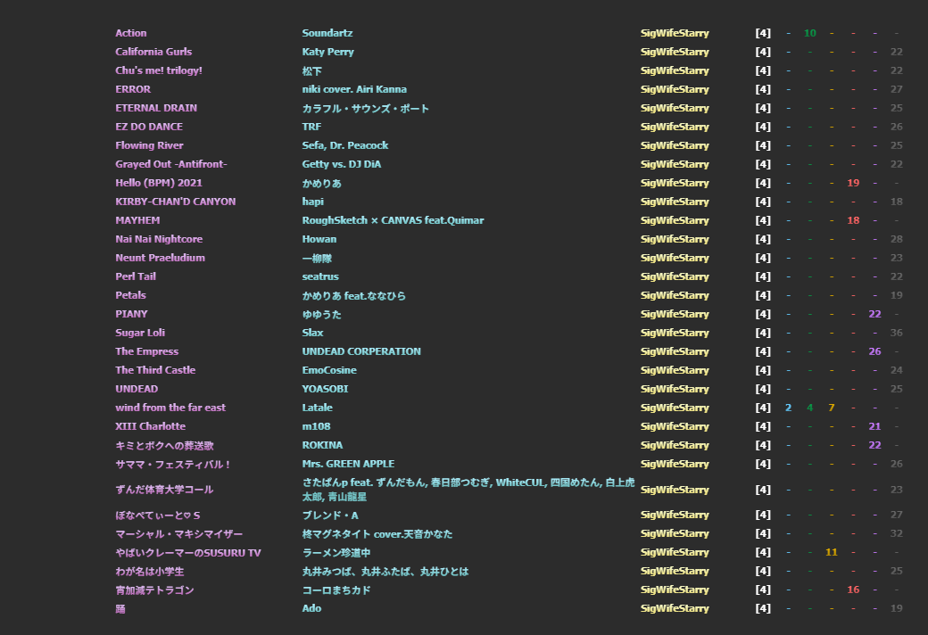Open the 'Grayed Out -Antifront-' song link

pyautogui.click(x=171, y=164)
